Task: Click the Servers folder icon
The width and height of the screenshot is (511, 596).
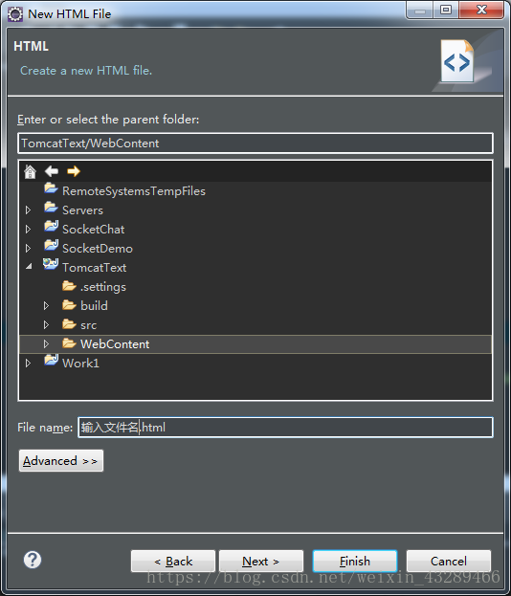Action: [x=51, y=208]
